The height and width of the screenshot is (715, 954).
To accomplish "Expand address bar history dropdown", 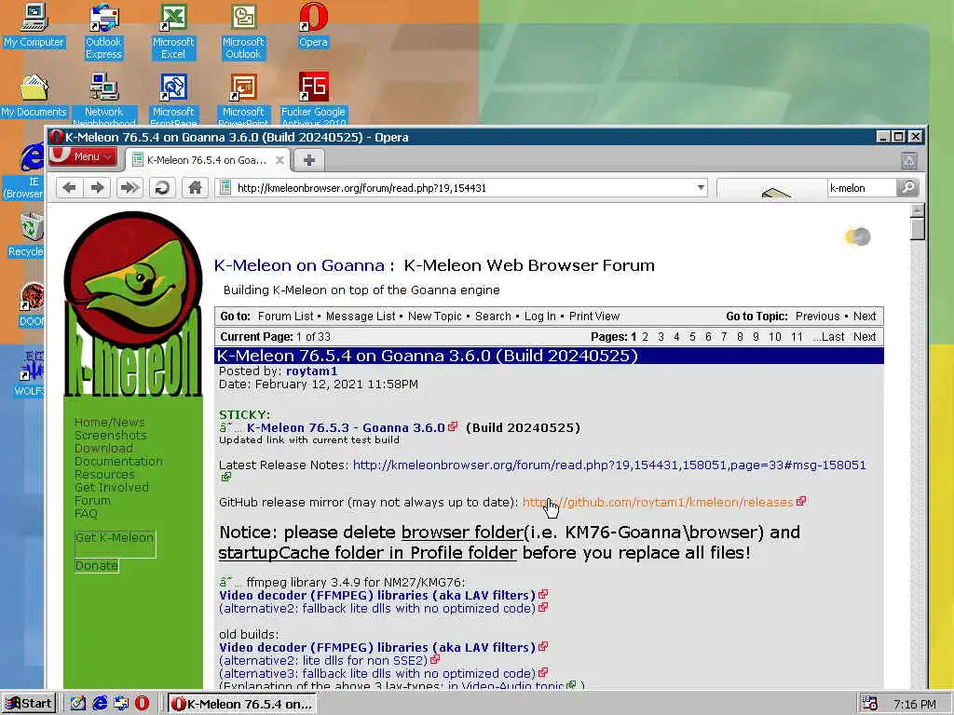I will pyautogui.click(x=701, y=187).
